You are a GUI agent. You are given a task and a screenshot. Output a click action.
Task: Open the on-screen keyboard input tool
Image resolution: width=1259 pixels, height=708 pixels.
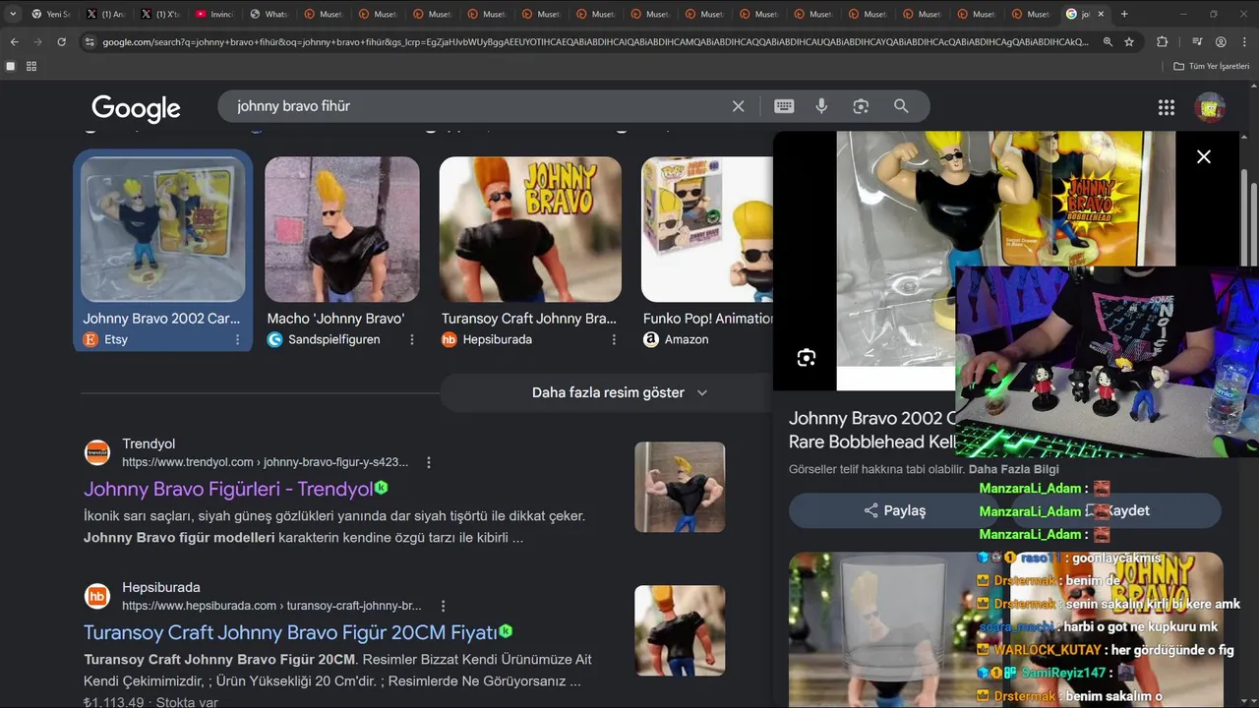(784, 106)
